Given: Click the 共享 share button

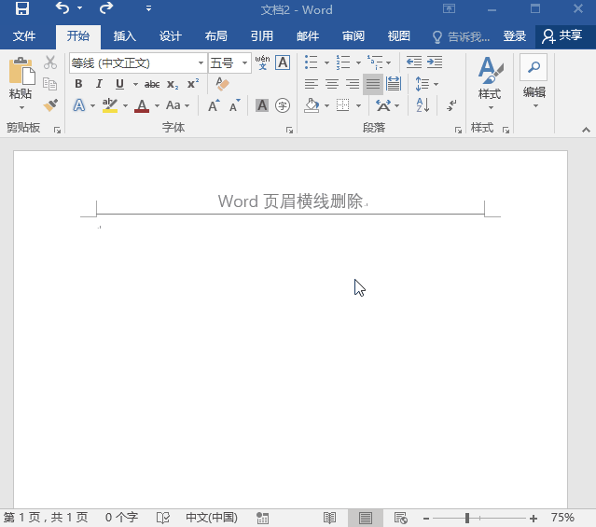Looking at the screenshot, I should 562,36.
